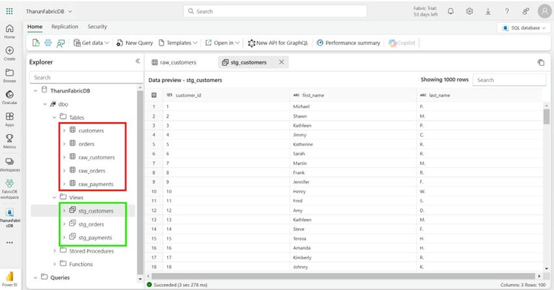The height and width of the screenshot is (290, 554).
Task: Open the TharunFabricDB workspace dropdown
Action: coord(49,11)
